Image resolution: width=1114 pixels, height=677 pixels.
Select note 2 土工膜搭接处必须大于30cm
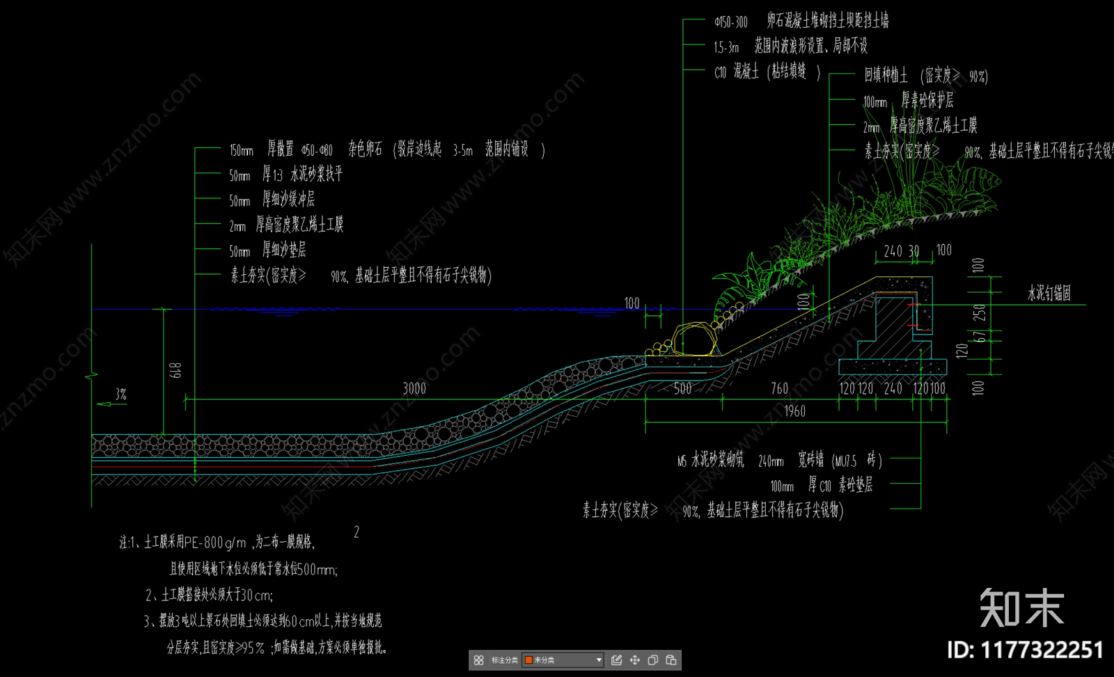[x=209, y=595]
